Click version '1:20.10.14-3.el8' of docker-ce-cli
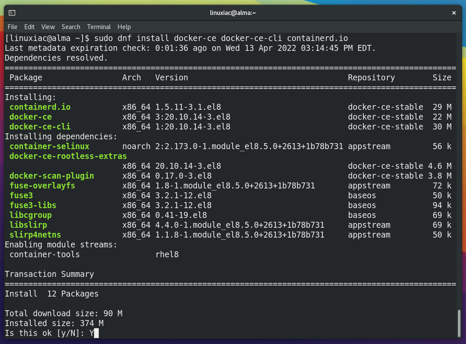The width and height of the screenshot is (466, 344). pyautogui.click(x=192, y=126)
